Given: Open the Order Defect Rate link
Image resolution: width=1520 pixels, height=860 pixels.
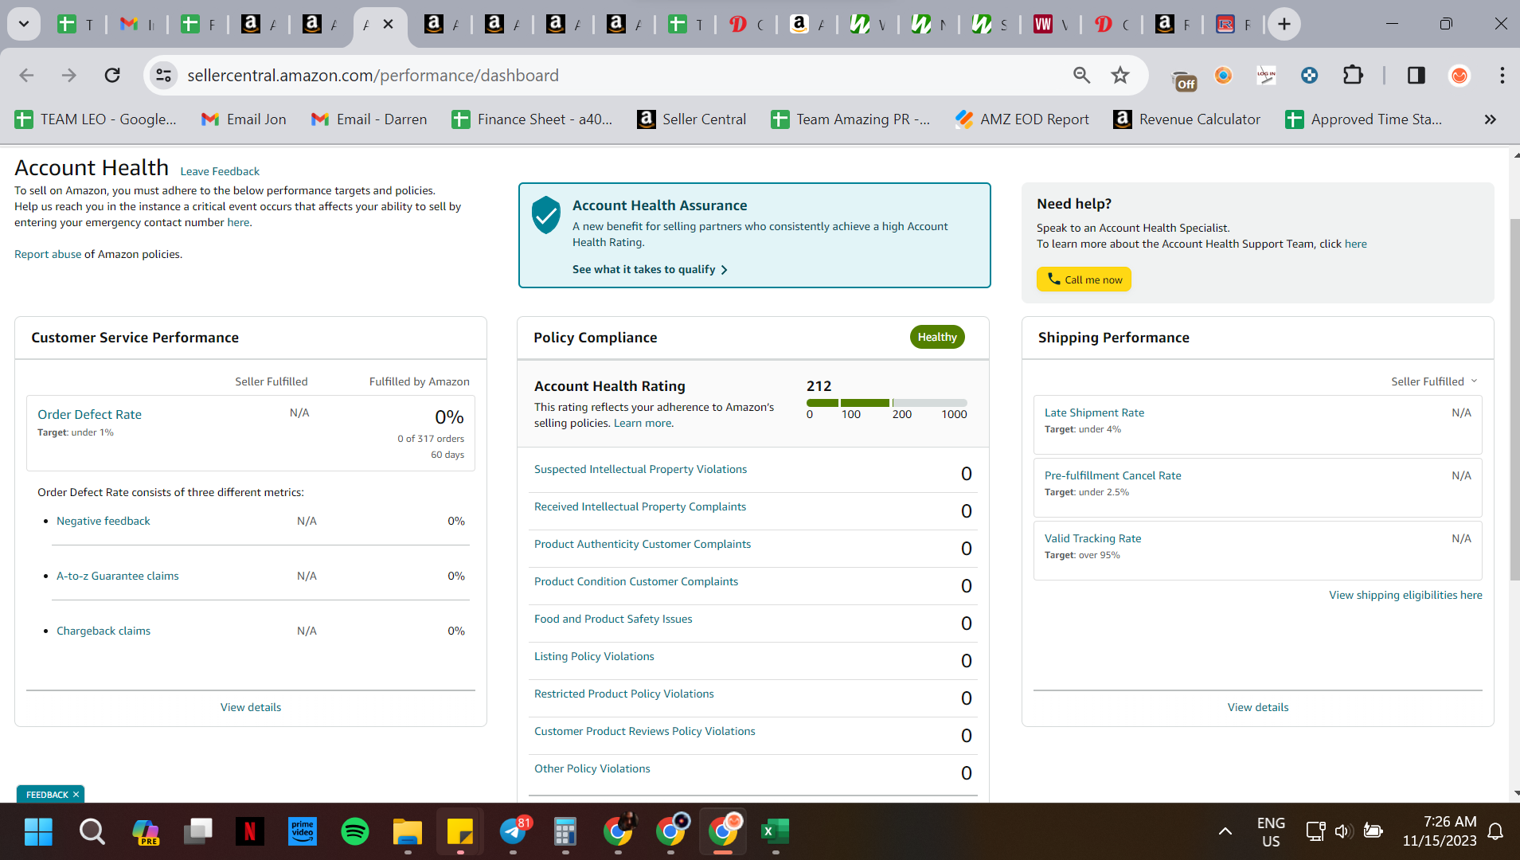Looking at the screenshot, I should click(89, 415).
